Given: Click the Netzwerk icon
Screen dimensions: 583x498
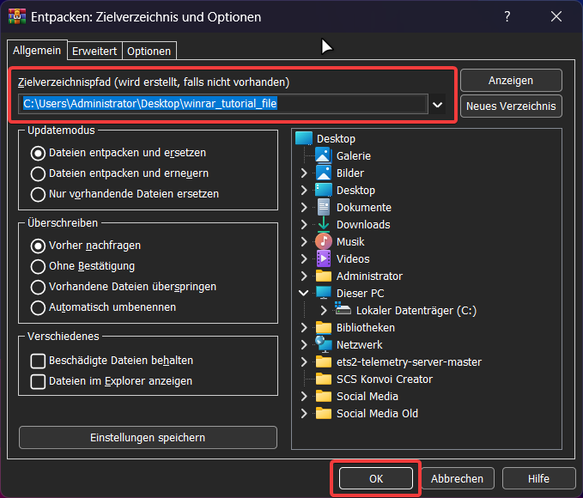Looking at the screenshot, I should pos(323,344).
